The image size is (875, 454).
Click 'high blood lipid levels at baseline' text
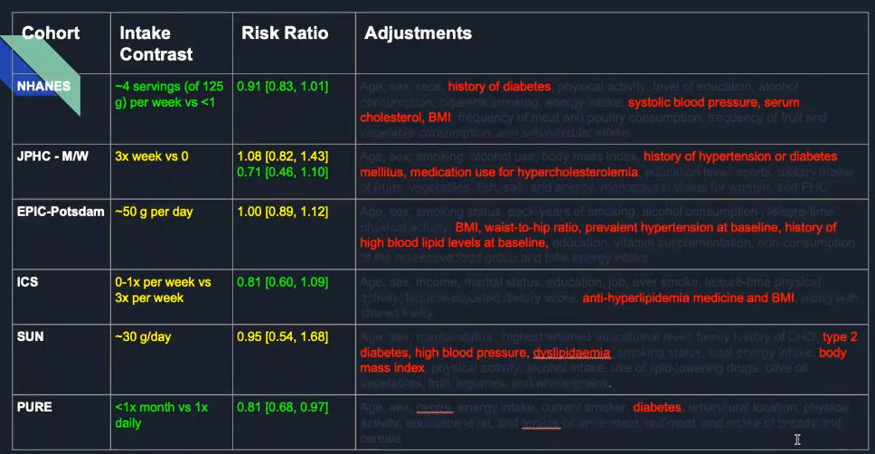coord(453,243)
